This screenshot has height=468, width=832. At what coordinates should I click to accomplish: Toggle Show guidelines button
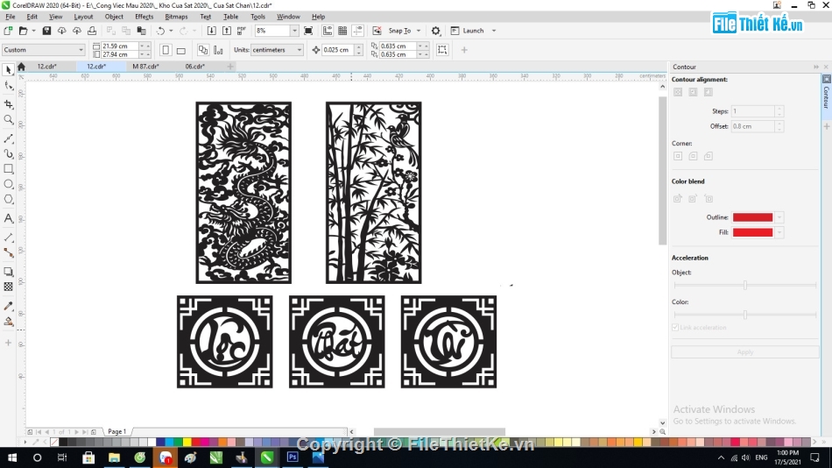(x=357, y=31)
